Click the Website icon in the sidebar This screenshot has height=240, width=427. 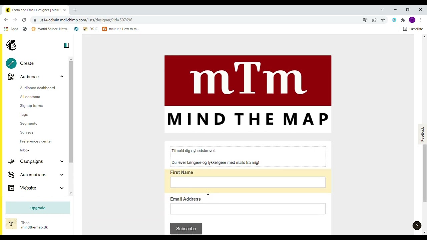(x=11, y=188)
